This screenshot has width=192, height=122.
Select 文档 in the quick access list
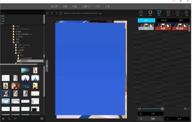[3, 19]
